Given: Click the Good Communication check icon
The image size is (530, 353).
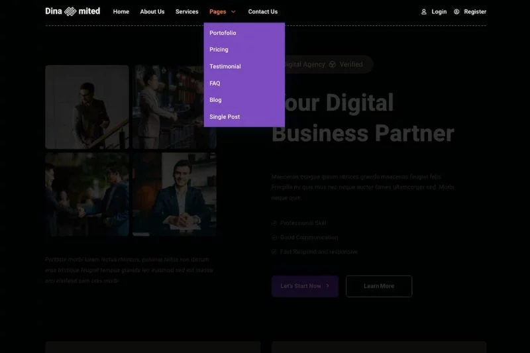Looking at the screenshot, I should [x=274, y=237].
